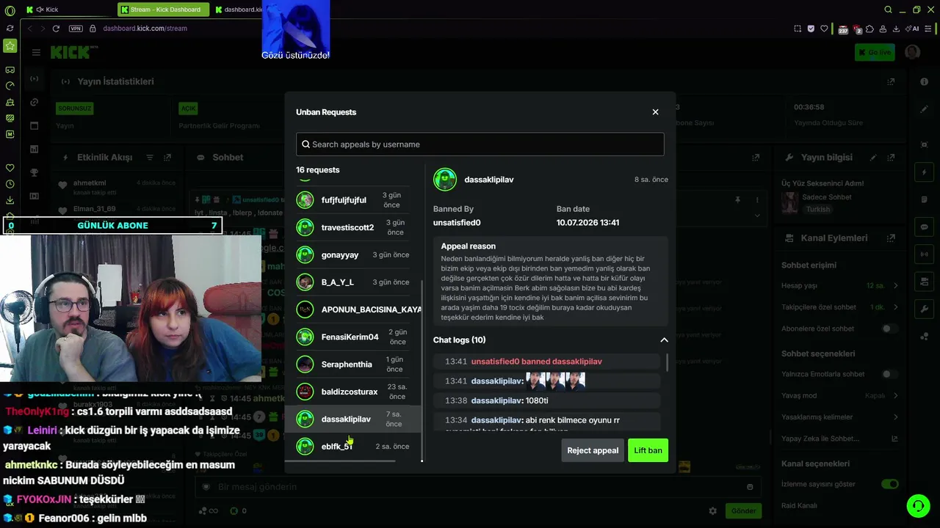Image resolution: width=940 pixels, height=528 pixels.
Task: Search appeals by username field
Action: coord(480,144)
